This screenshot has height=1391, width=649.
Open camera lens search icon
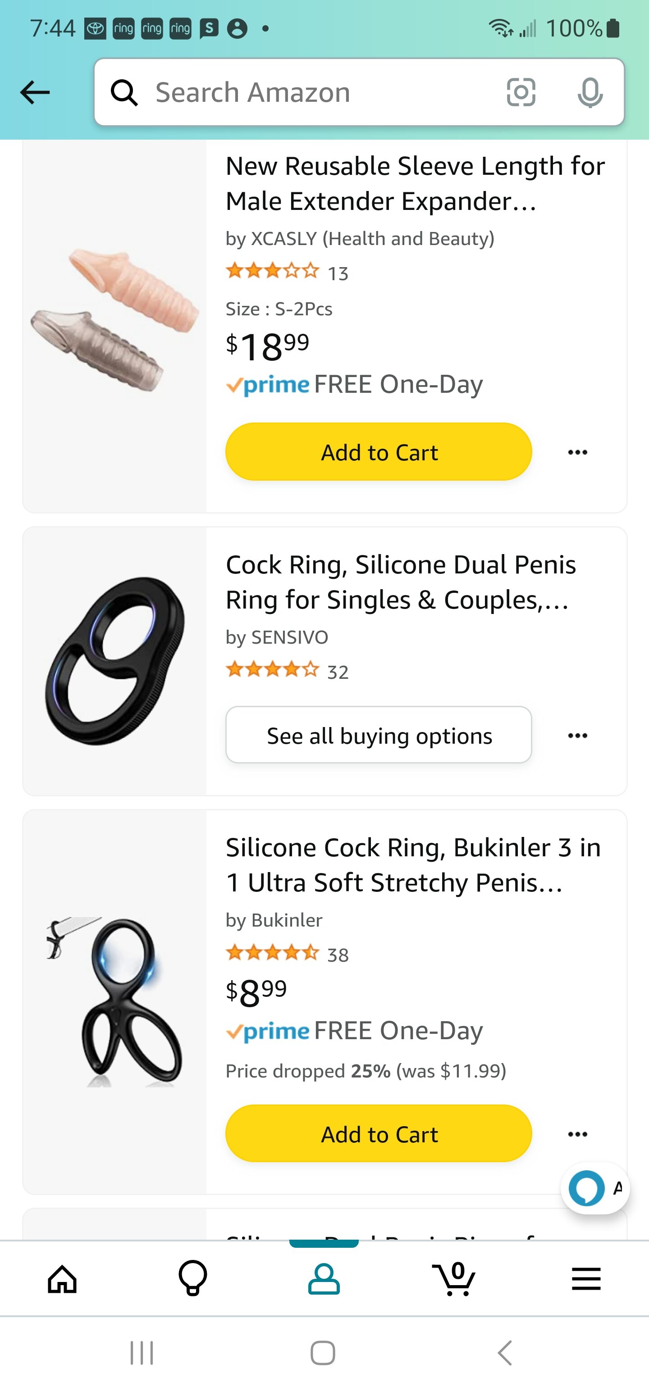coord(521,92)
